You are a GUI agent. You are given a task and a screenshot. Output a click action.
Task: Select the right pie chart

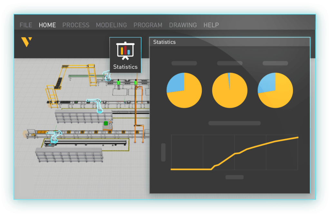[x=275, y=90]
